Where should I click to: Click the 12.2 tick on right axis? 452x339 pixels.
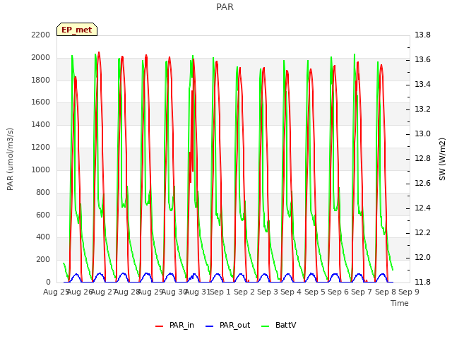pos(422,232)
